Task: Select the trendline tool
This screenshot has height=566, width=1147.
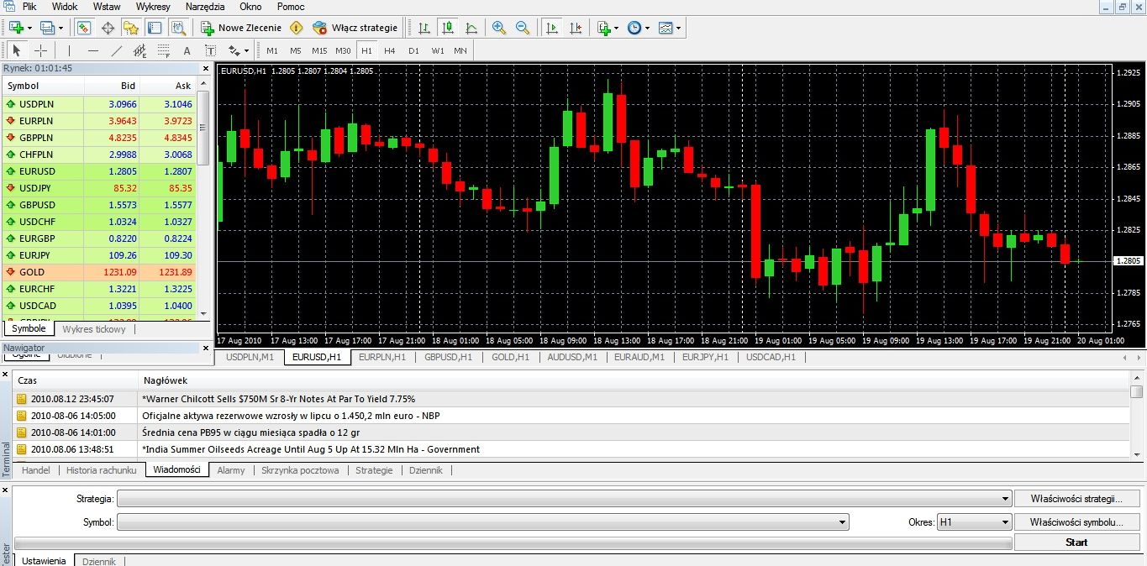Action: [x=116, y=50]
